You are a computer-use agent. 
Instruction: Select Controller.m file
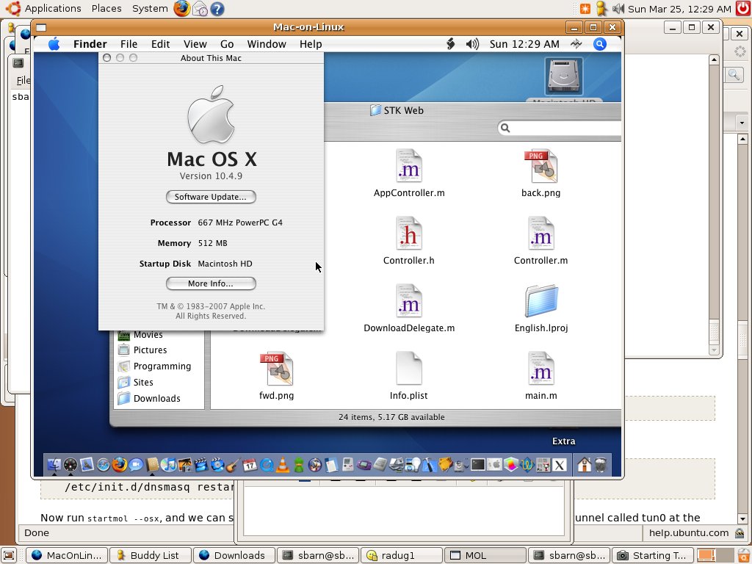[x=541, y=241]
